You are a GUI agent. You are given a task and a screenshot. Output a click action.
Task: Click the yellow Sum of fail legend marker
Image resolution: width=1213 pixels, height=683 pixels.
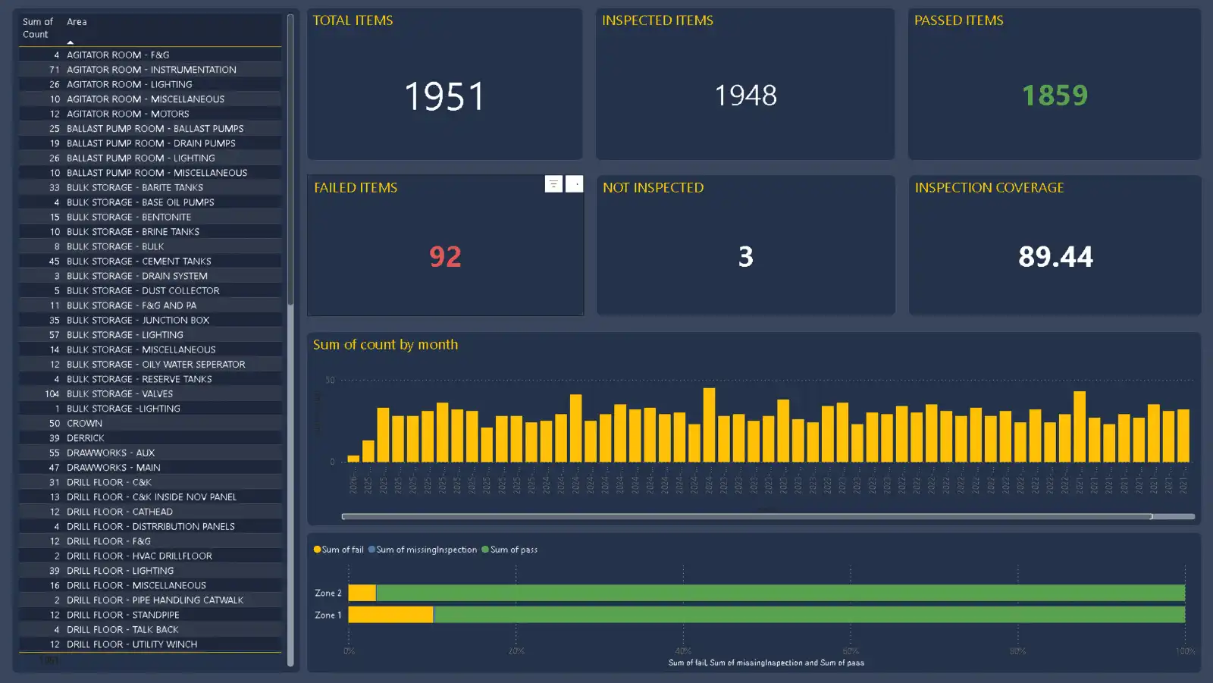[317, 550]
